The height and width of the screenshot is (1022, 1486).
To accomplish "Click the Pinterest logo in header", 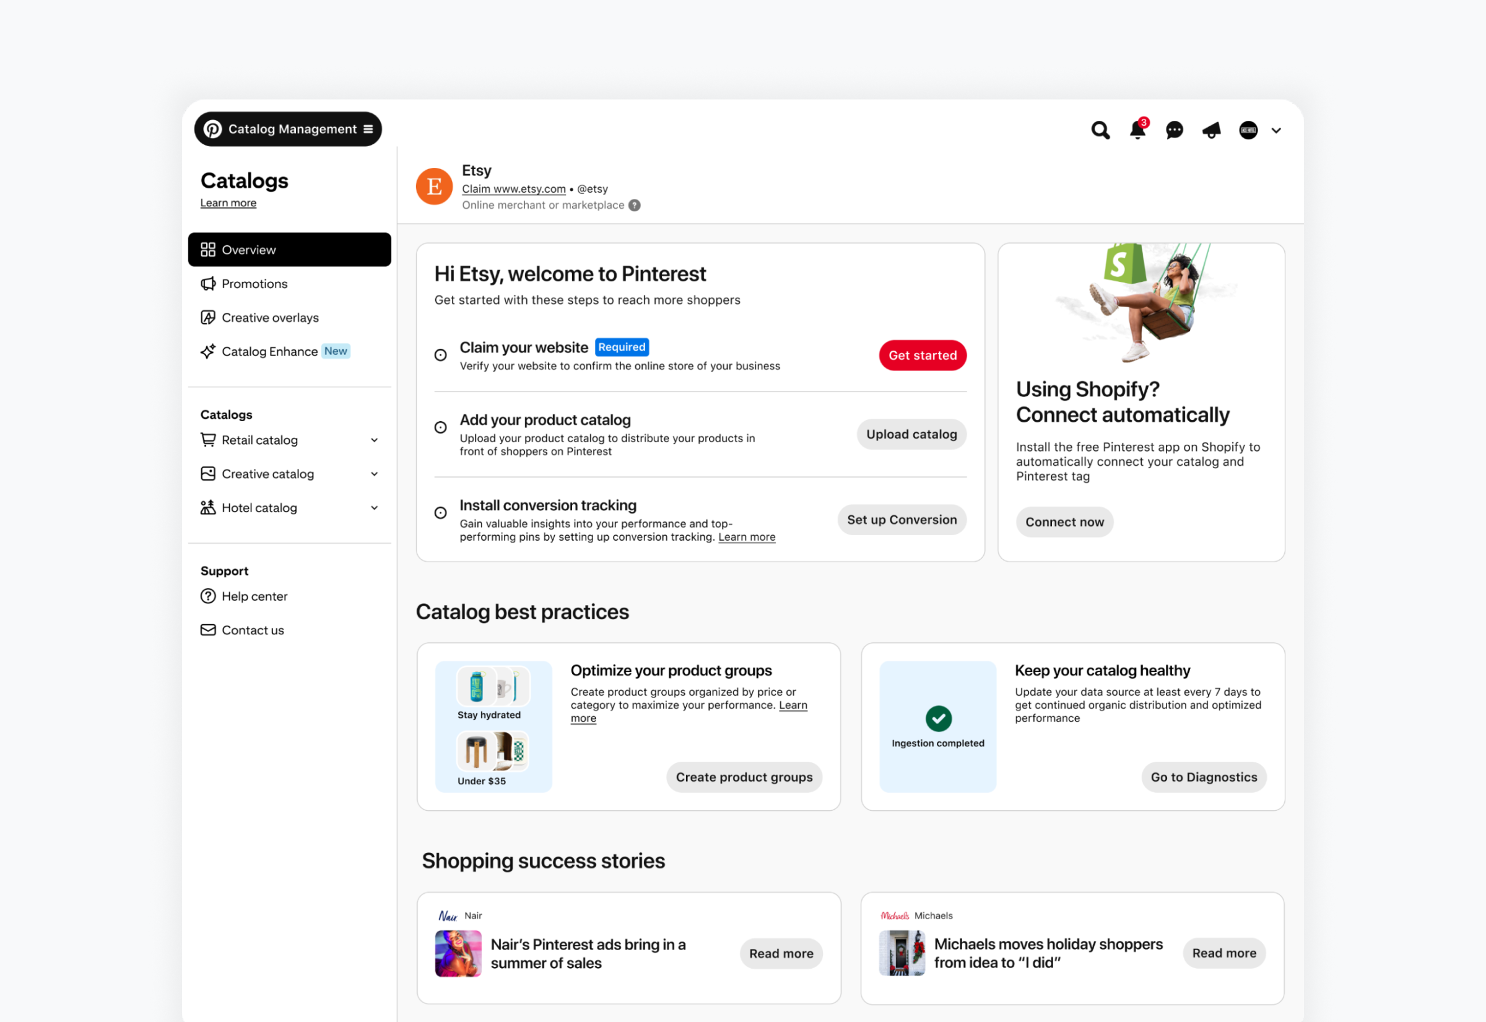I will click(x=212, y=129).
